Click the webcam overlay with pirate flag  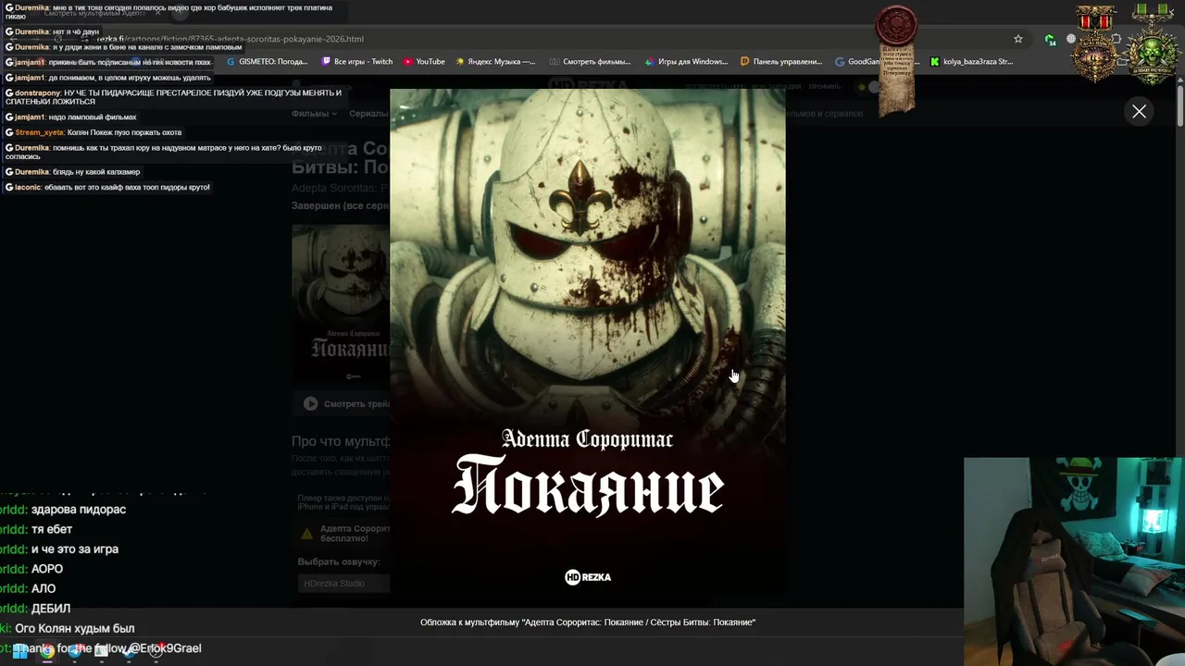pyautogui.click(x=1074, y=561)
